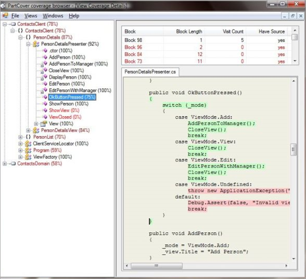Click the Block Length column header

(x=190, y=32)
